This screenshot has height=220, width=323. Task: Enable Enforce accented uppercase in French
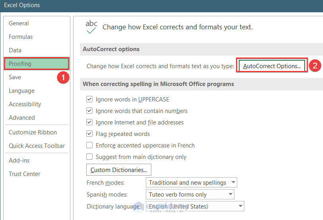coord(89,145)
